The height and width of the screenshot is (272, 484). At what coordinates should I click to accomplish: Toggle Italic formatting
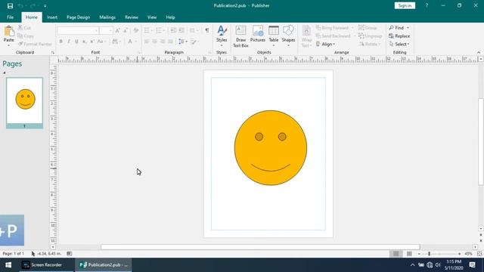point(69,42)
